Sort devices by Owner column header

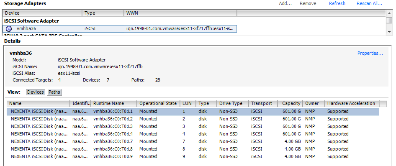point(314,103)
